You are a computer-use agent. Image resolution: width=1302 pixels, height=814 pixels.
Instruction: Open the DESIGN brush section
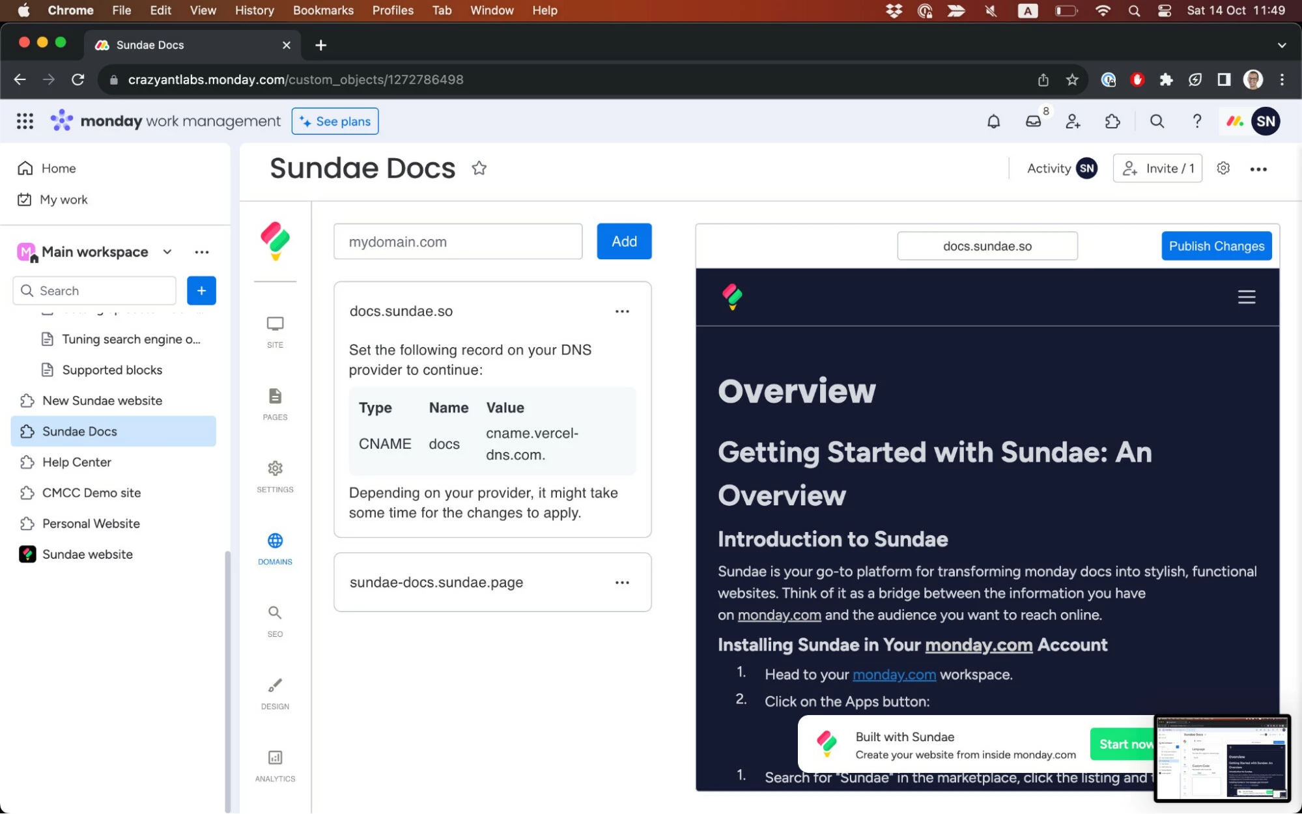275,693
